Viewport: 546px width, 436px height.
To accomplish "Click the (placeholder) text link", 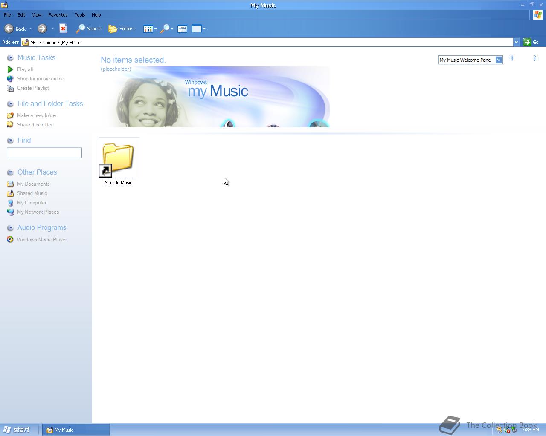I will 116,69.
